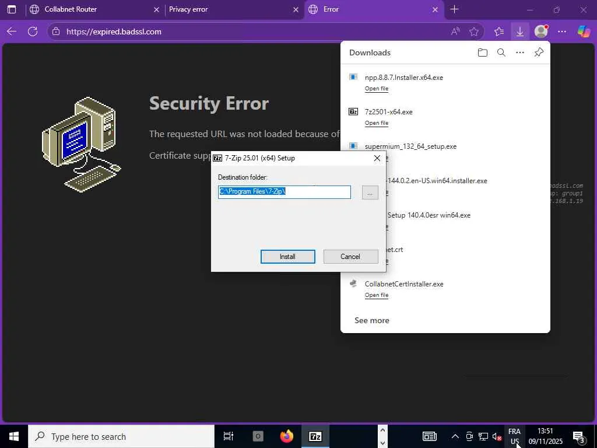Open the Copilot sidebar icon
The image size is (597, 448).
(x=584, y=32)
